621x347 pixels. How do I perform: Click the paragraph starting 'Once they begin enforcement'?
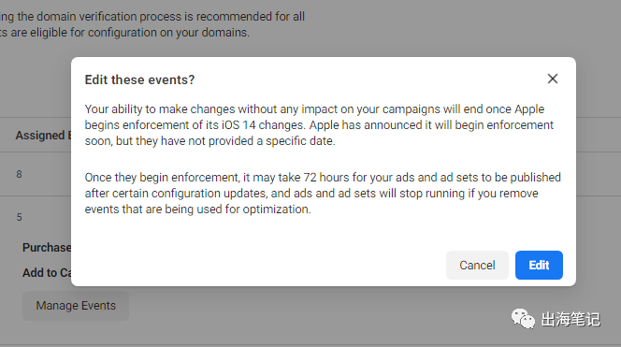pos(323,193)
